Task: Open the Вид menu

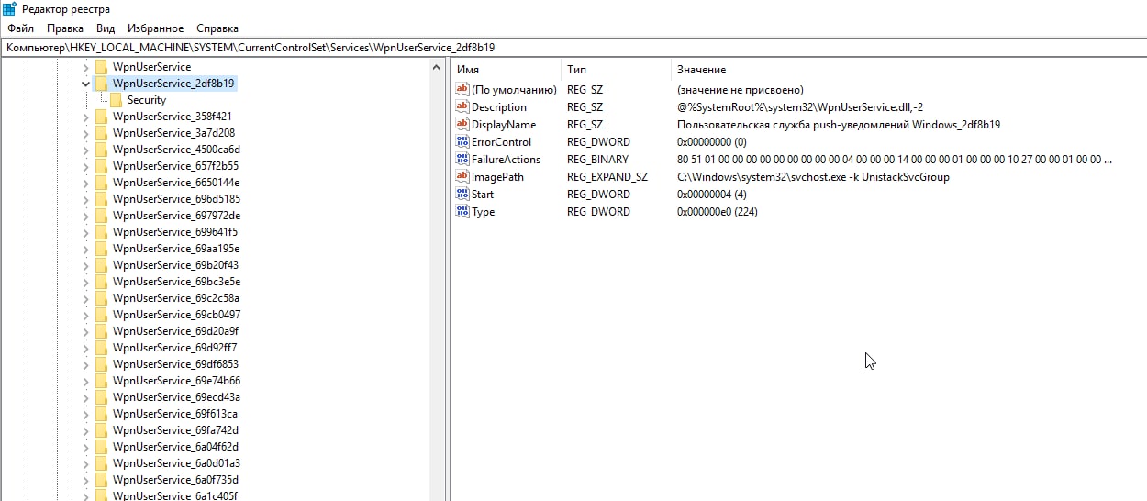Action: pos(106,28)
